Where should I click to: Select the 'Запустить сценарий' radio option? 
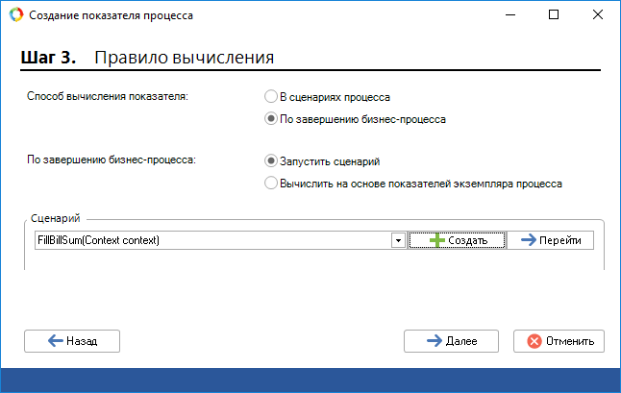point(271,161)
